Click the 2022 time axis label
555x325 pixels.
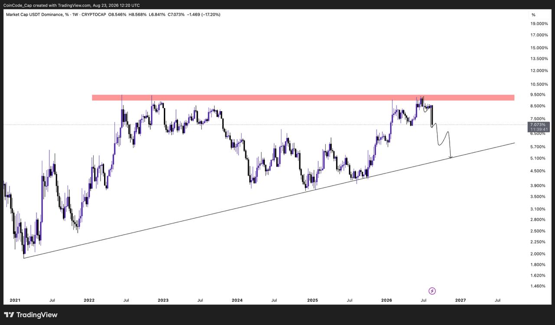click(89, 300)
